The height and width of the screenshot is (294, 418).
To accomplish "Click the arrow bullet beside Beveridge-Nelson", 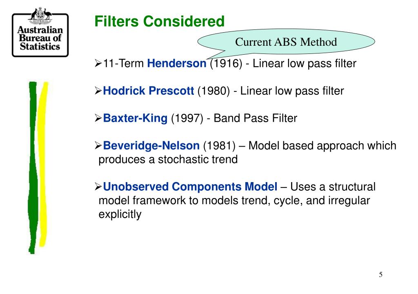I will point(98,146).
